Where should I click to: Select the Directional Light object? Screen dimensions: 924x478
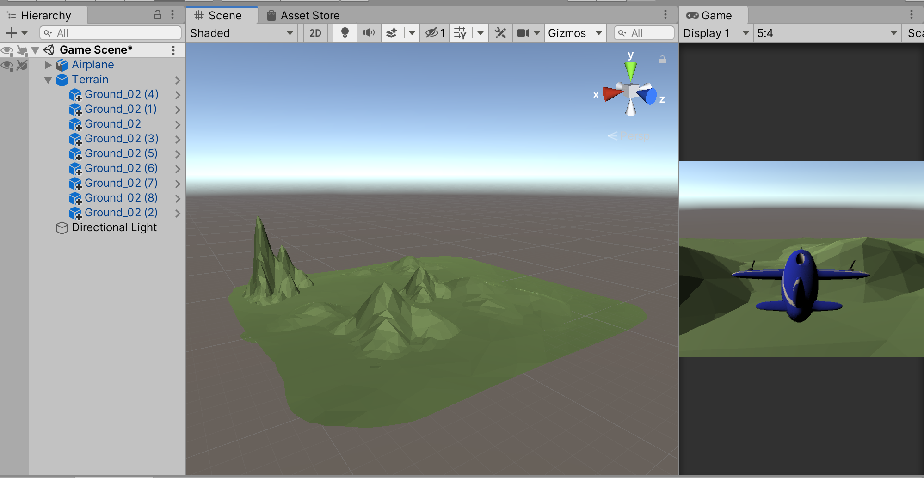point(114,227)
